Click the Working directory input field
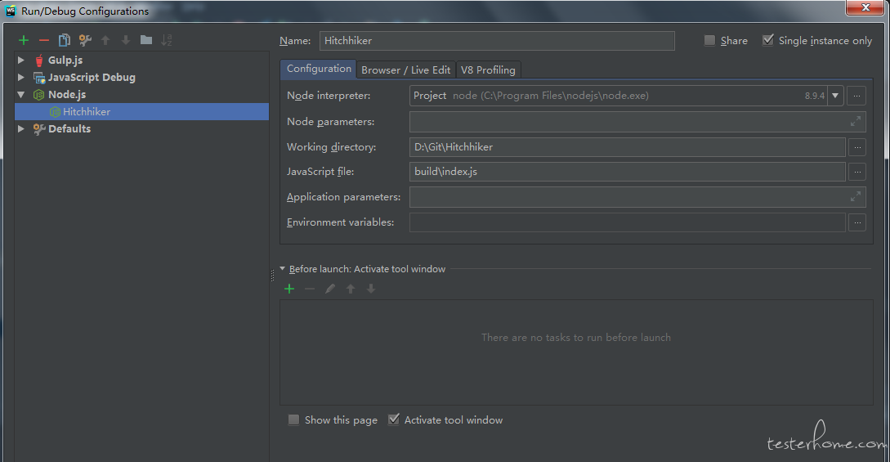The height and width of the screenshot is (462, 890). click(627, 147)
